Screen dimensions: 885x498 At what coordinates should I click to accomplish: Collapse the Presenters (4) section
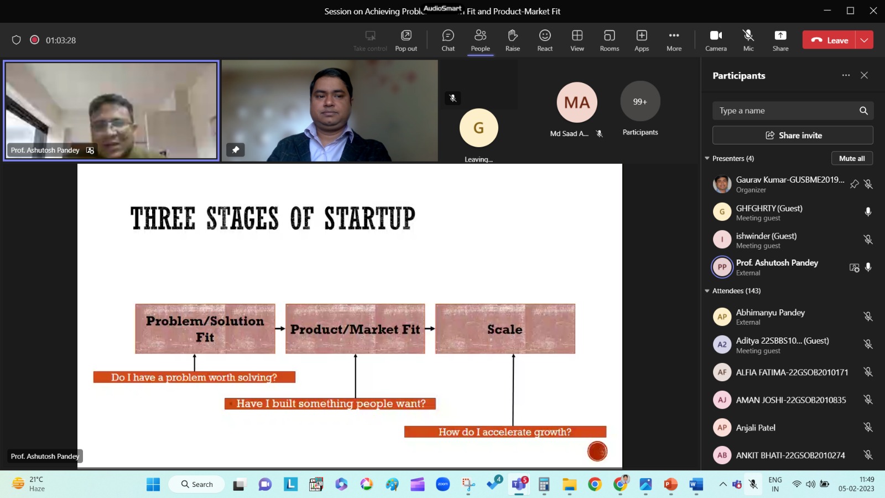(x=707, y=158)
